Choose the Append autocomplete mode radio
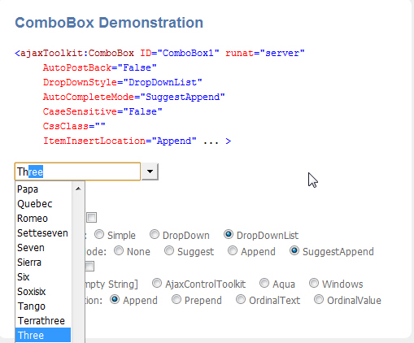This screenshot has height=343, width=414. coord(233,250)
